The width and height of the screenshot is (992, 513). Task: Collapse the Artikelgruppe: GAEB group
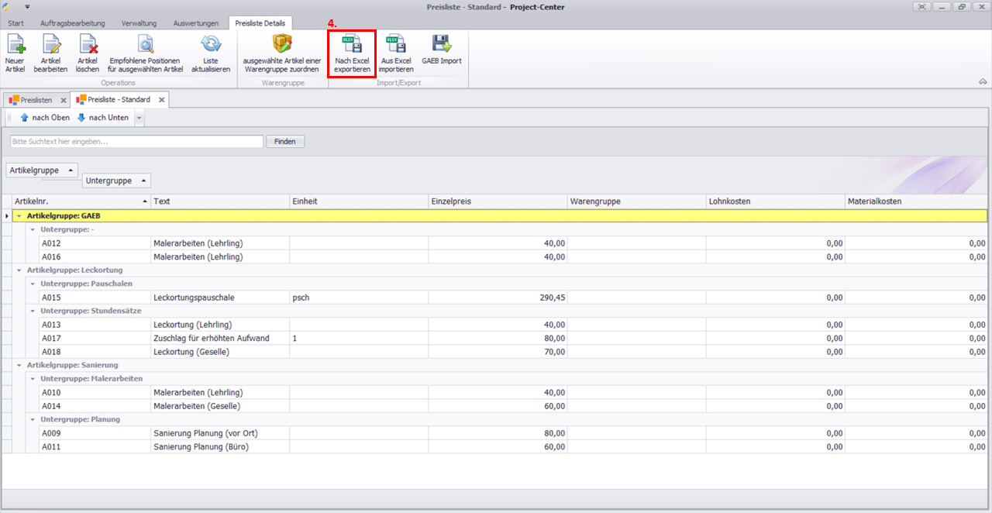pyautogui.click(x=19, y=216)
